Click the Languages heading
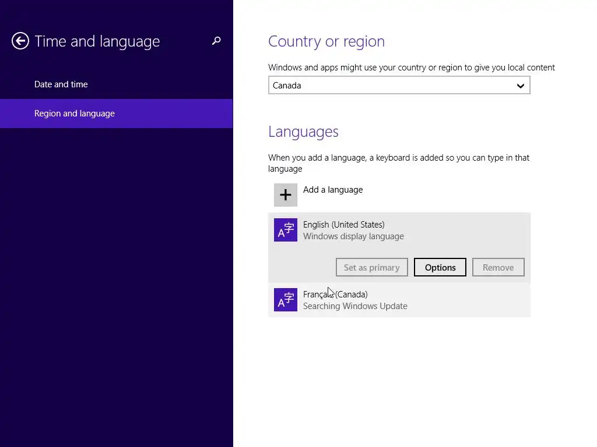Image resolution: width=597 pixels, height=447 pixels. point(303,132)
